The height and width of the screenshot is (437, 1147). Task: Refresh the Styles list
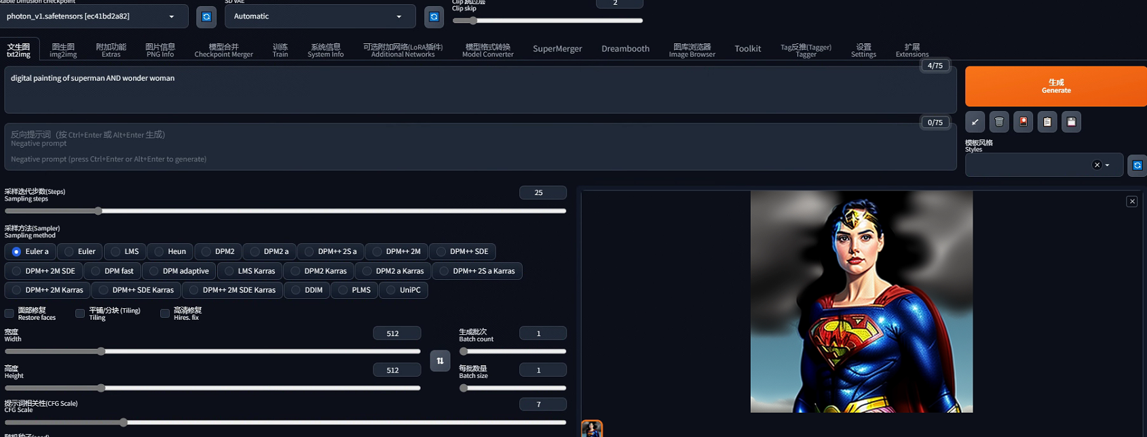coord(1137,165)
